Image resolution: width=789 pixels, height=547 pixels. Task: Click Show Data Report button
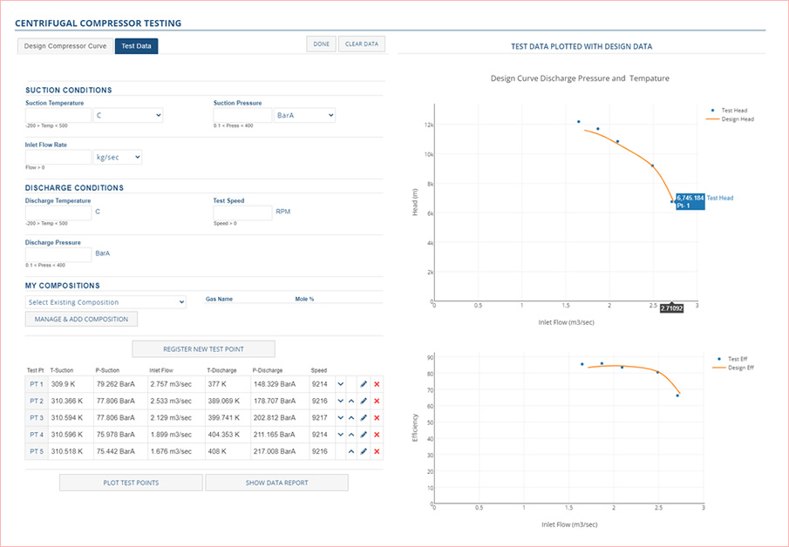pyautogui.click(x=276, y=483)
